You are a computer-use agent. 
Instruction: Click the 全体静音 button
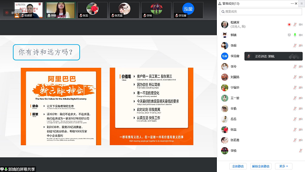coord(238,166)
